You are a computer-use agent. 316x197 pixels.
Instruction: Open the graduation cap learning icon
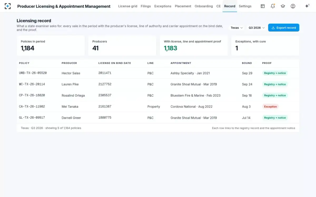click(x=283, y=6)
